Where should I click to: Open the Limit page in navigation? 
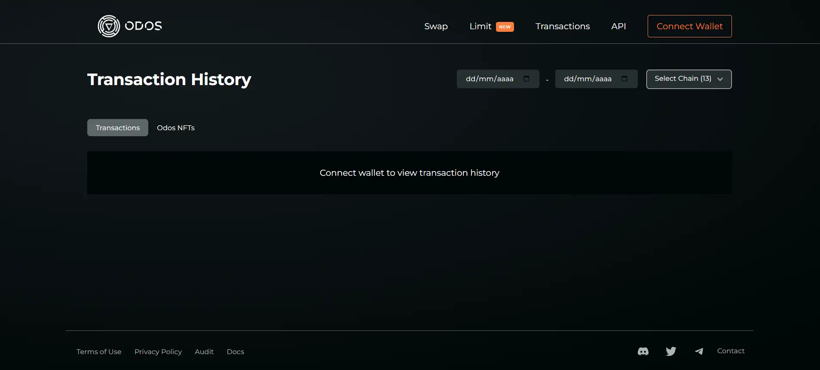point(480,26)
